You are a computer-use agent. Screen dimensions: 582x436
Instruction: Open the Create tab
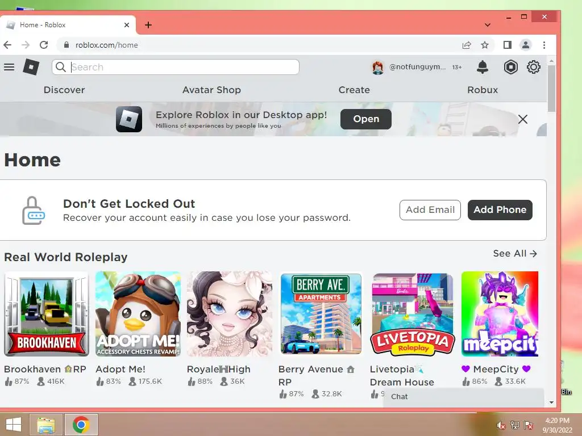coord(354,90)
